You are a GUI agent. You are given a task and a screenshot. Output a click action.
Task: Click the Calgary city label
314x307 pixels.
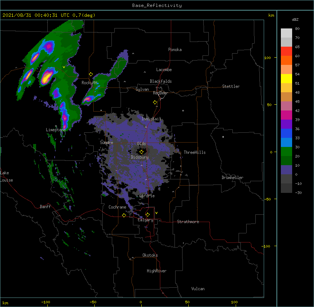point(145,220)
